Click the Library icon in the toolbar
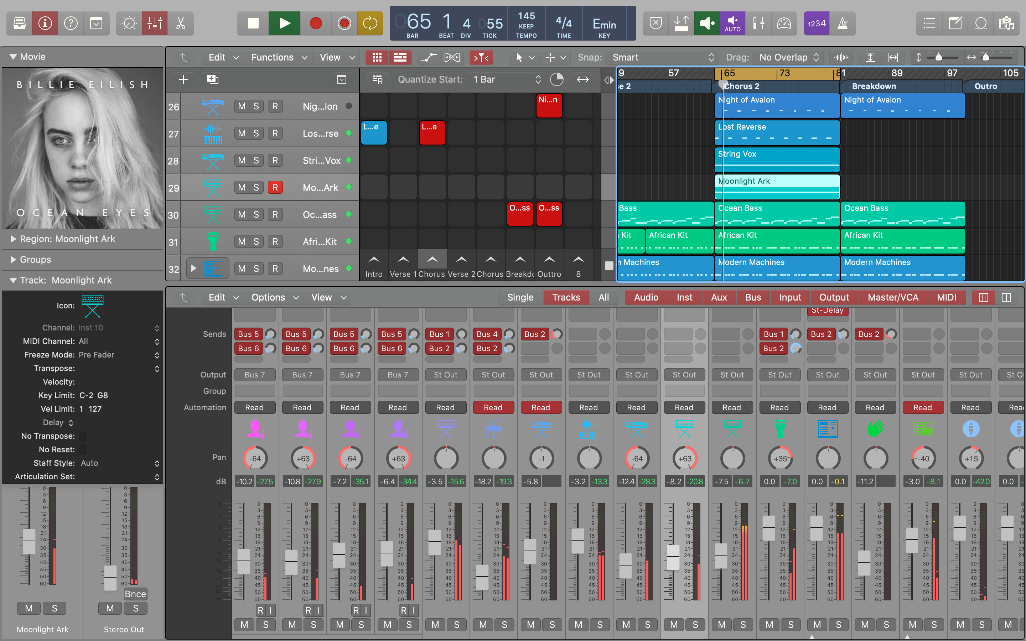 (x=20, y=23)
